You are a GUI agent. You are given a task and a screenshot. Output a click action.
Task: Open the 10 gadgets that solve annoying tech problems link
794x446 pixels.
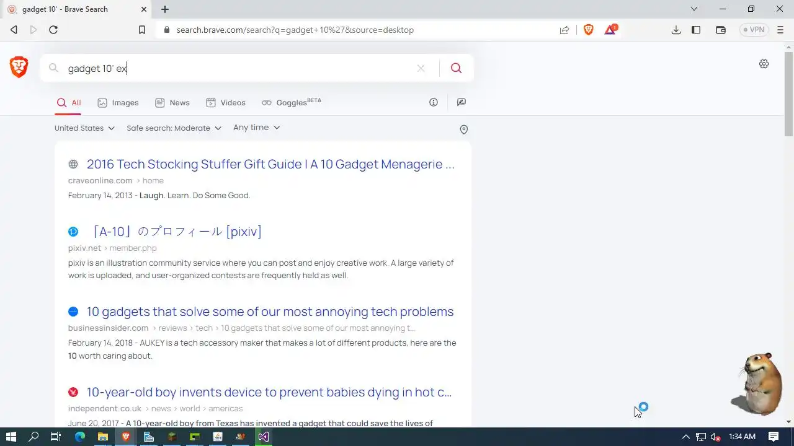270,312
